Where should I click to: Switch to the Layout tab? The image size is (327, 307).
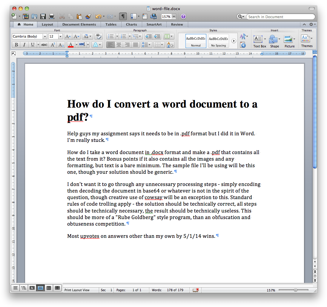point(47,24)
